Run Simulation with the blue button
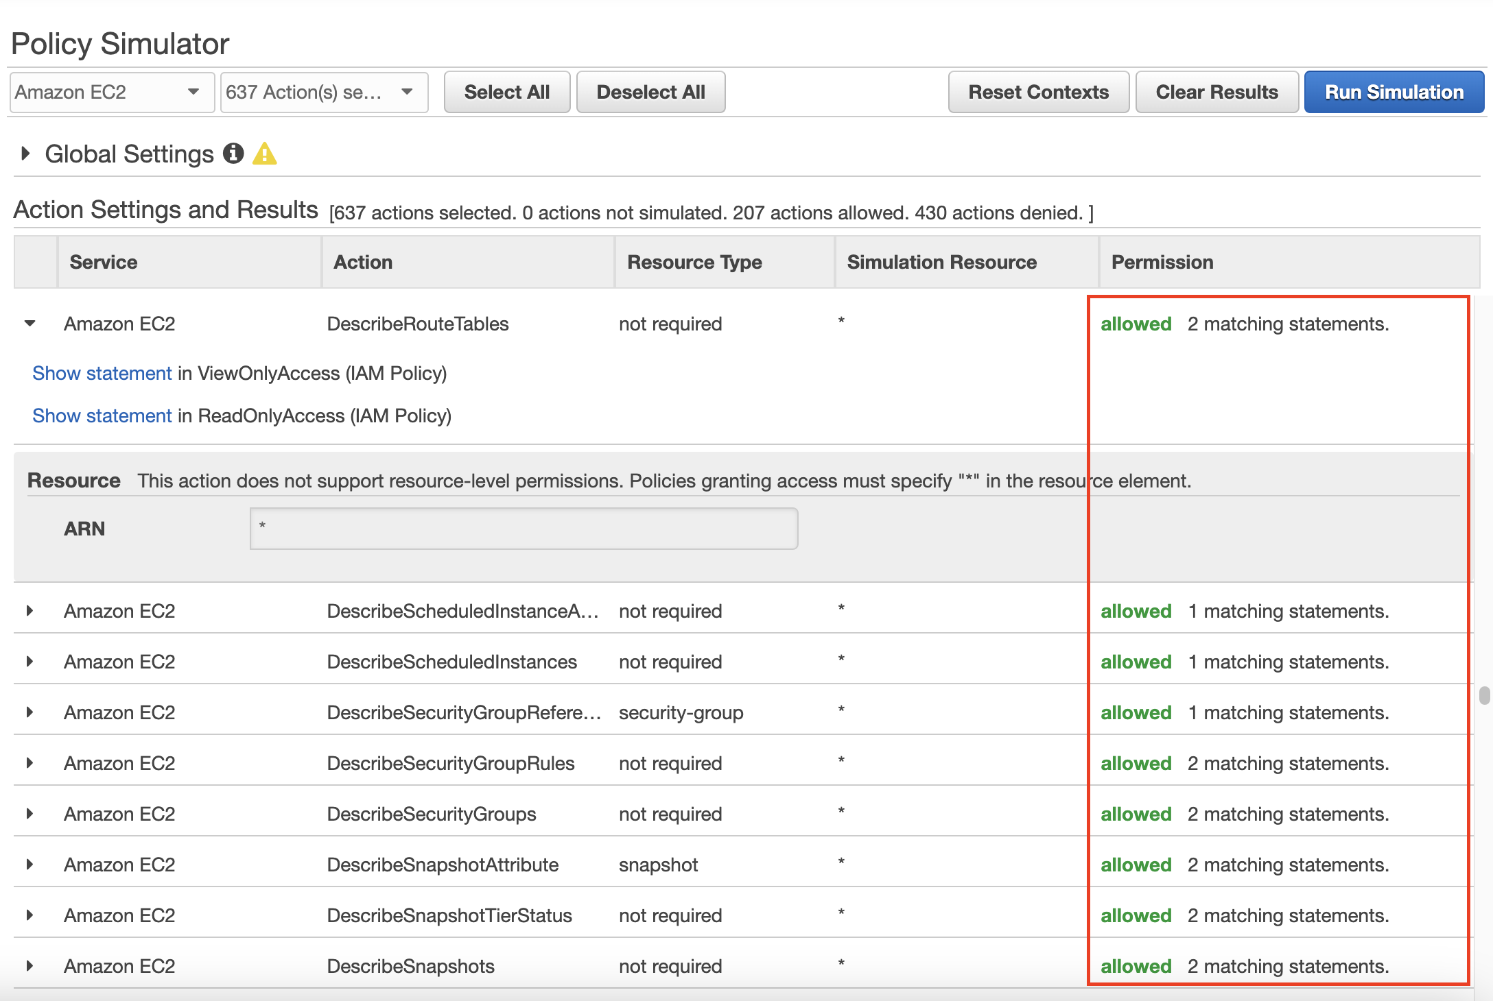This screenshot has width=1493, height=1001. [1394, 93]
